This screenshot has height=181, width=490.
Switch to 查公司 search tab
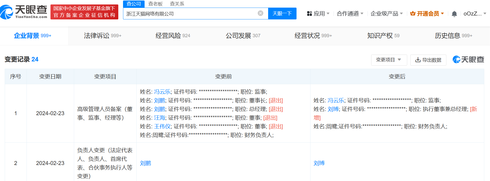pos(134,4)
